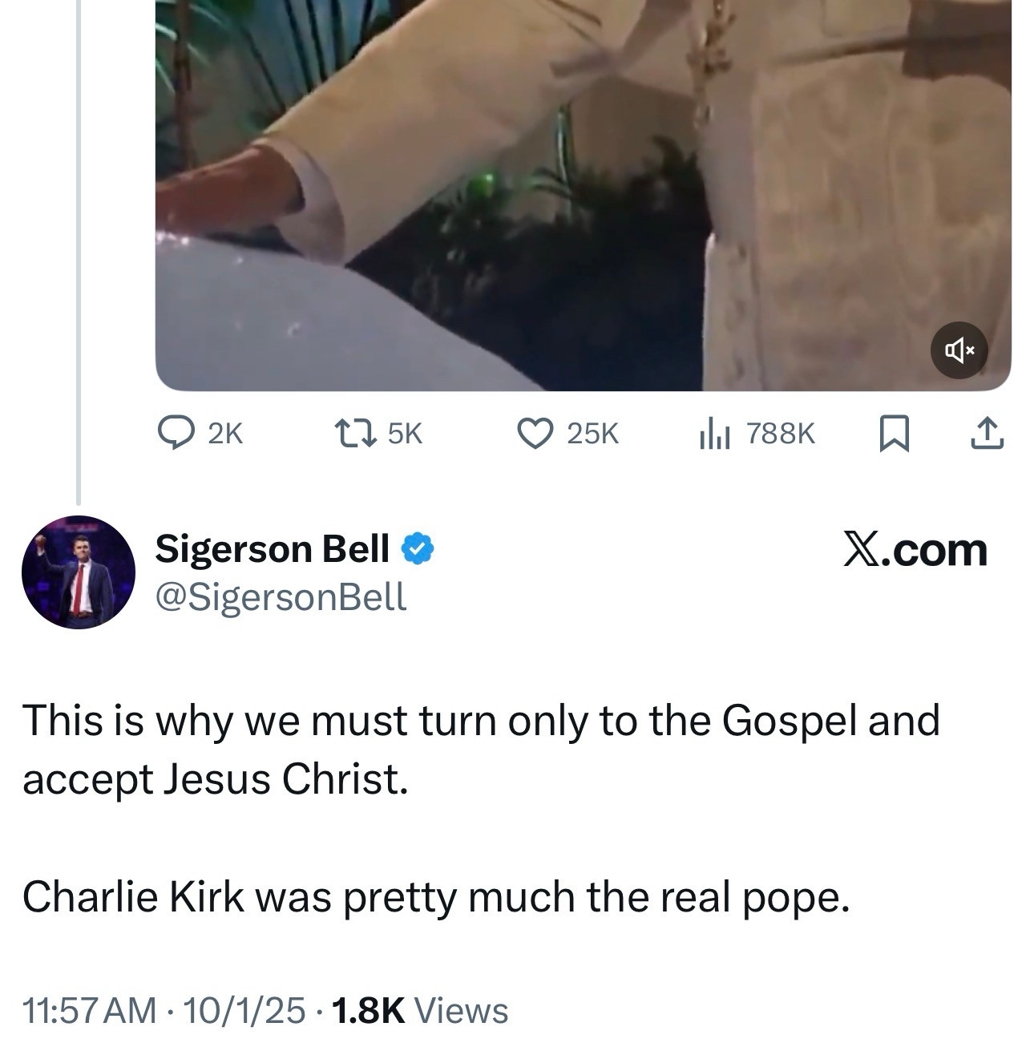
Task: Click the blue verified badge beside Sigerson Bell
Action: [418, 549]
